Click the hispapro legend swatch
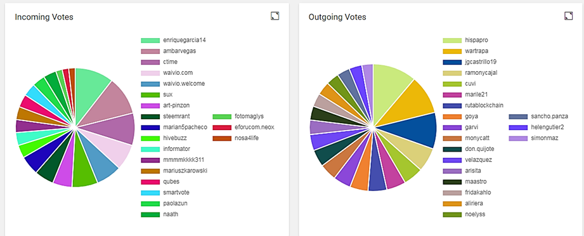584x236 pixels. coord(452,40)
